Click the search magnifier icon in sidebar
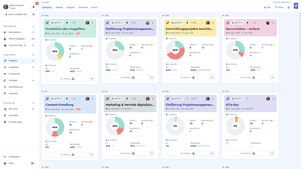 click(x=33, y=14)
